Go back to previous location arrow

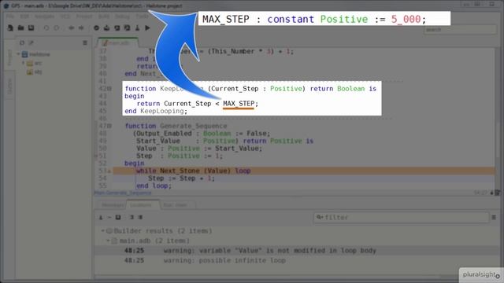coord(72,28)
